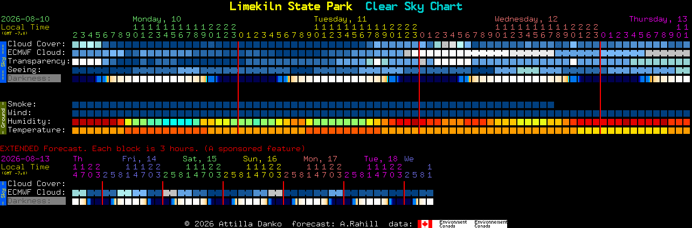Click the Humidity row label
Image resolution: width=692 pixels, height=228 pixels.
point(29,122)
